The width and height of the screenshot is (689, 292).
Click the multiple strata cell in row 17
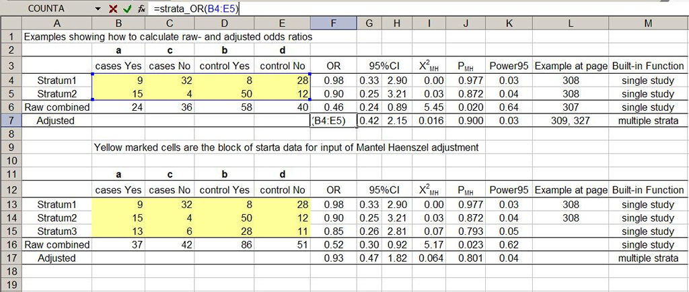pos(647,258)
